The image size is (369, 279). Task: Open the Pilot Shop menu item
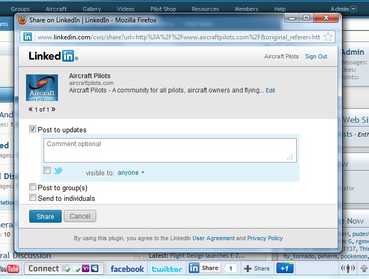[163, 9]
